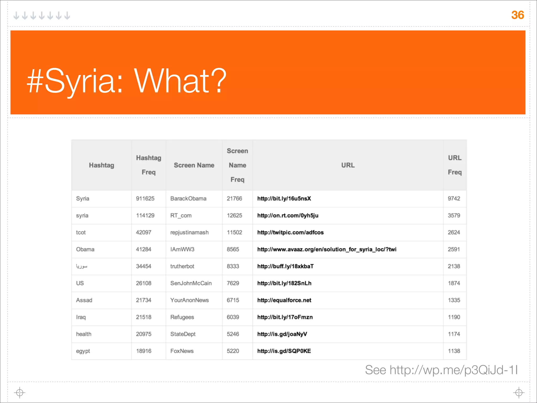This screenshot has width=537, height=403.
Task: Click the hashtag frequency 34454
Action: (x=143, y=266)
